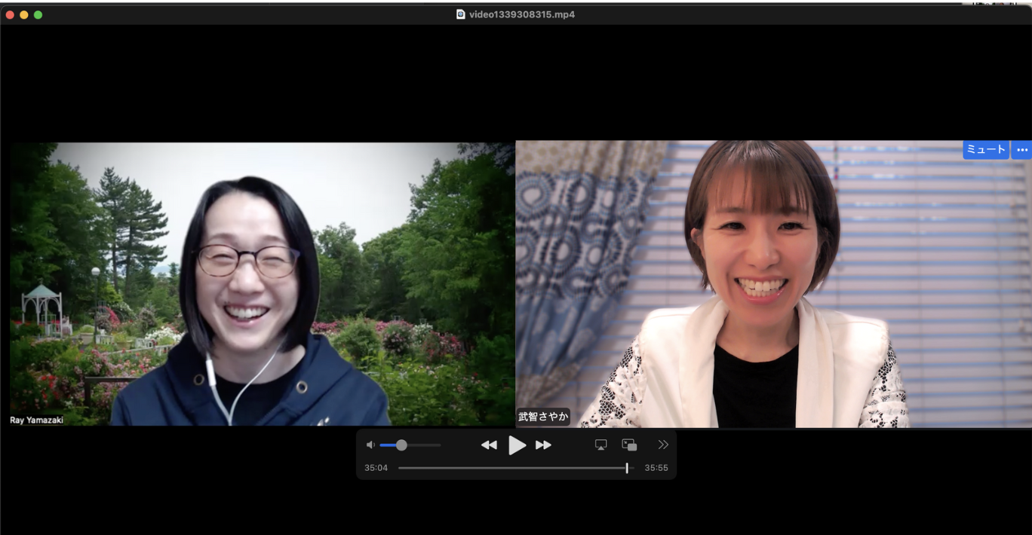The width and height of the screenshot is (1032, 535).
Task: Click the red close window button
Action: coord(10,14)
